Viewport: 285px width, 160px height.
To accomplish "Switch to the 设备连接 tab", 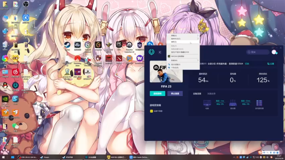I will 197,94.
